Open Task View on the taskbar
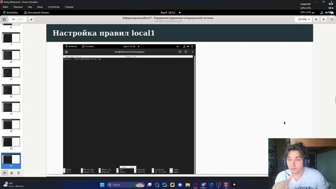336x189 pixels. click(149, 185)
